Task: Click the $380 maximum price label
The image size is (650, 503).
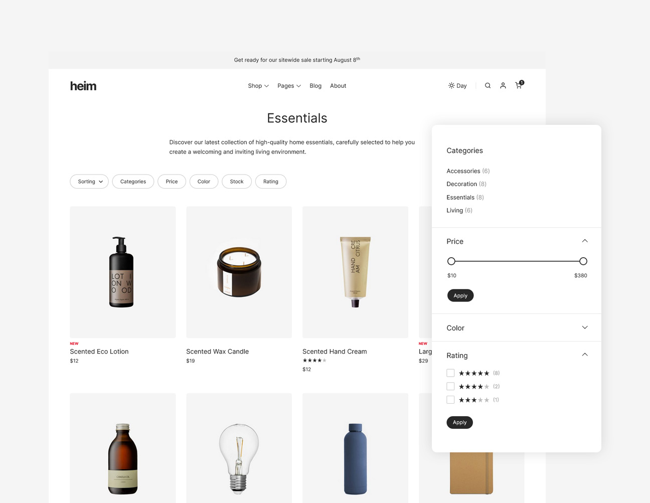Action: coord(580,275)
